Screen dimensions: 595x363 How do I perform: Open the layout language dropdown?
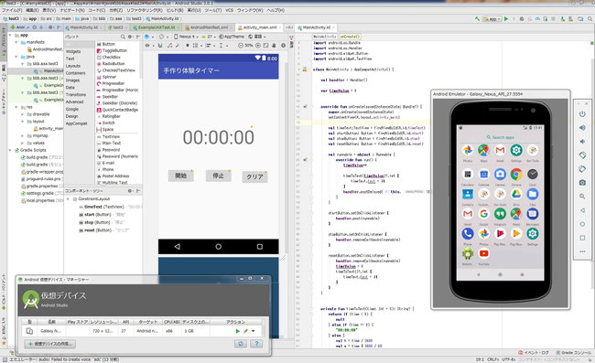click(x=257, y=37)
